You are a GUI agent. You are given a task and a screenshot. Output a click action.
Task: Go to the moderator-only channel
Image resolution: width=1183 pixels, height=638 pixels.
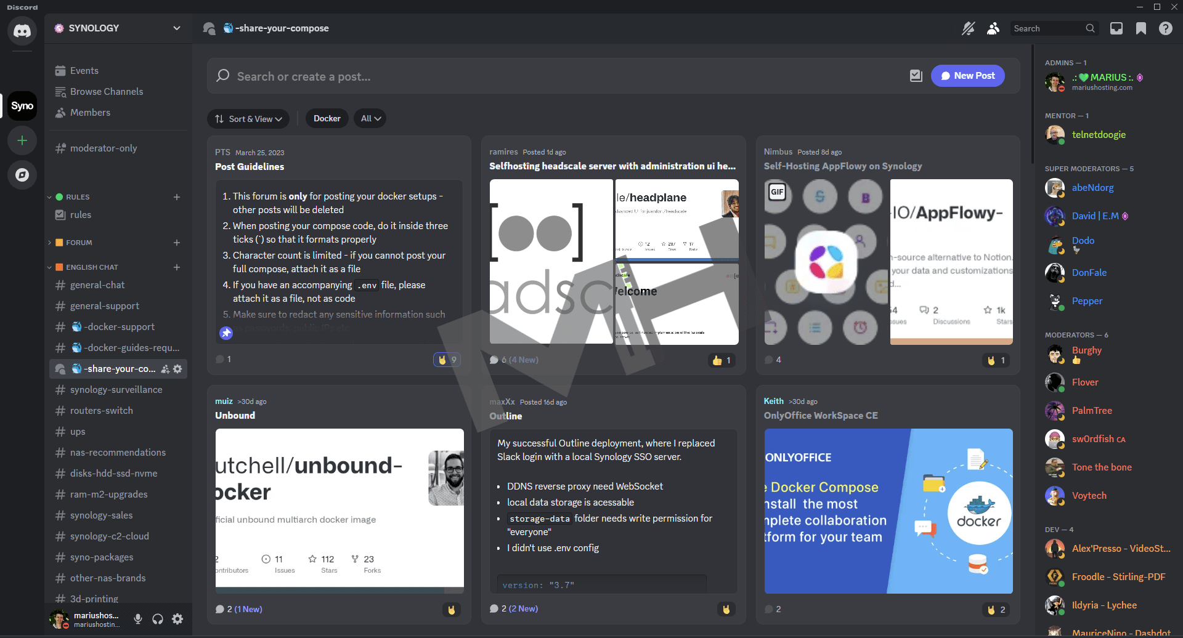click(x=118, y=148)
